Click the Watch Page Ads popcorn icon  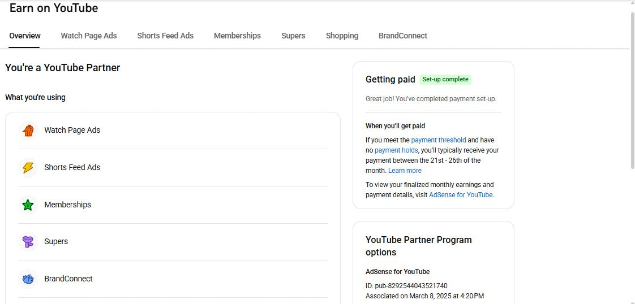point(28,131)
